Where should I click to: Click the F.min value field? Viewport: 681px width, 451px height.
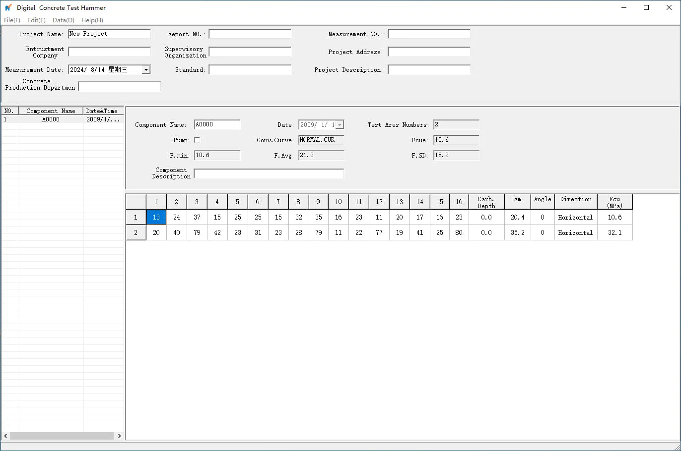pyautogui.click(x=217, y=155)
